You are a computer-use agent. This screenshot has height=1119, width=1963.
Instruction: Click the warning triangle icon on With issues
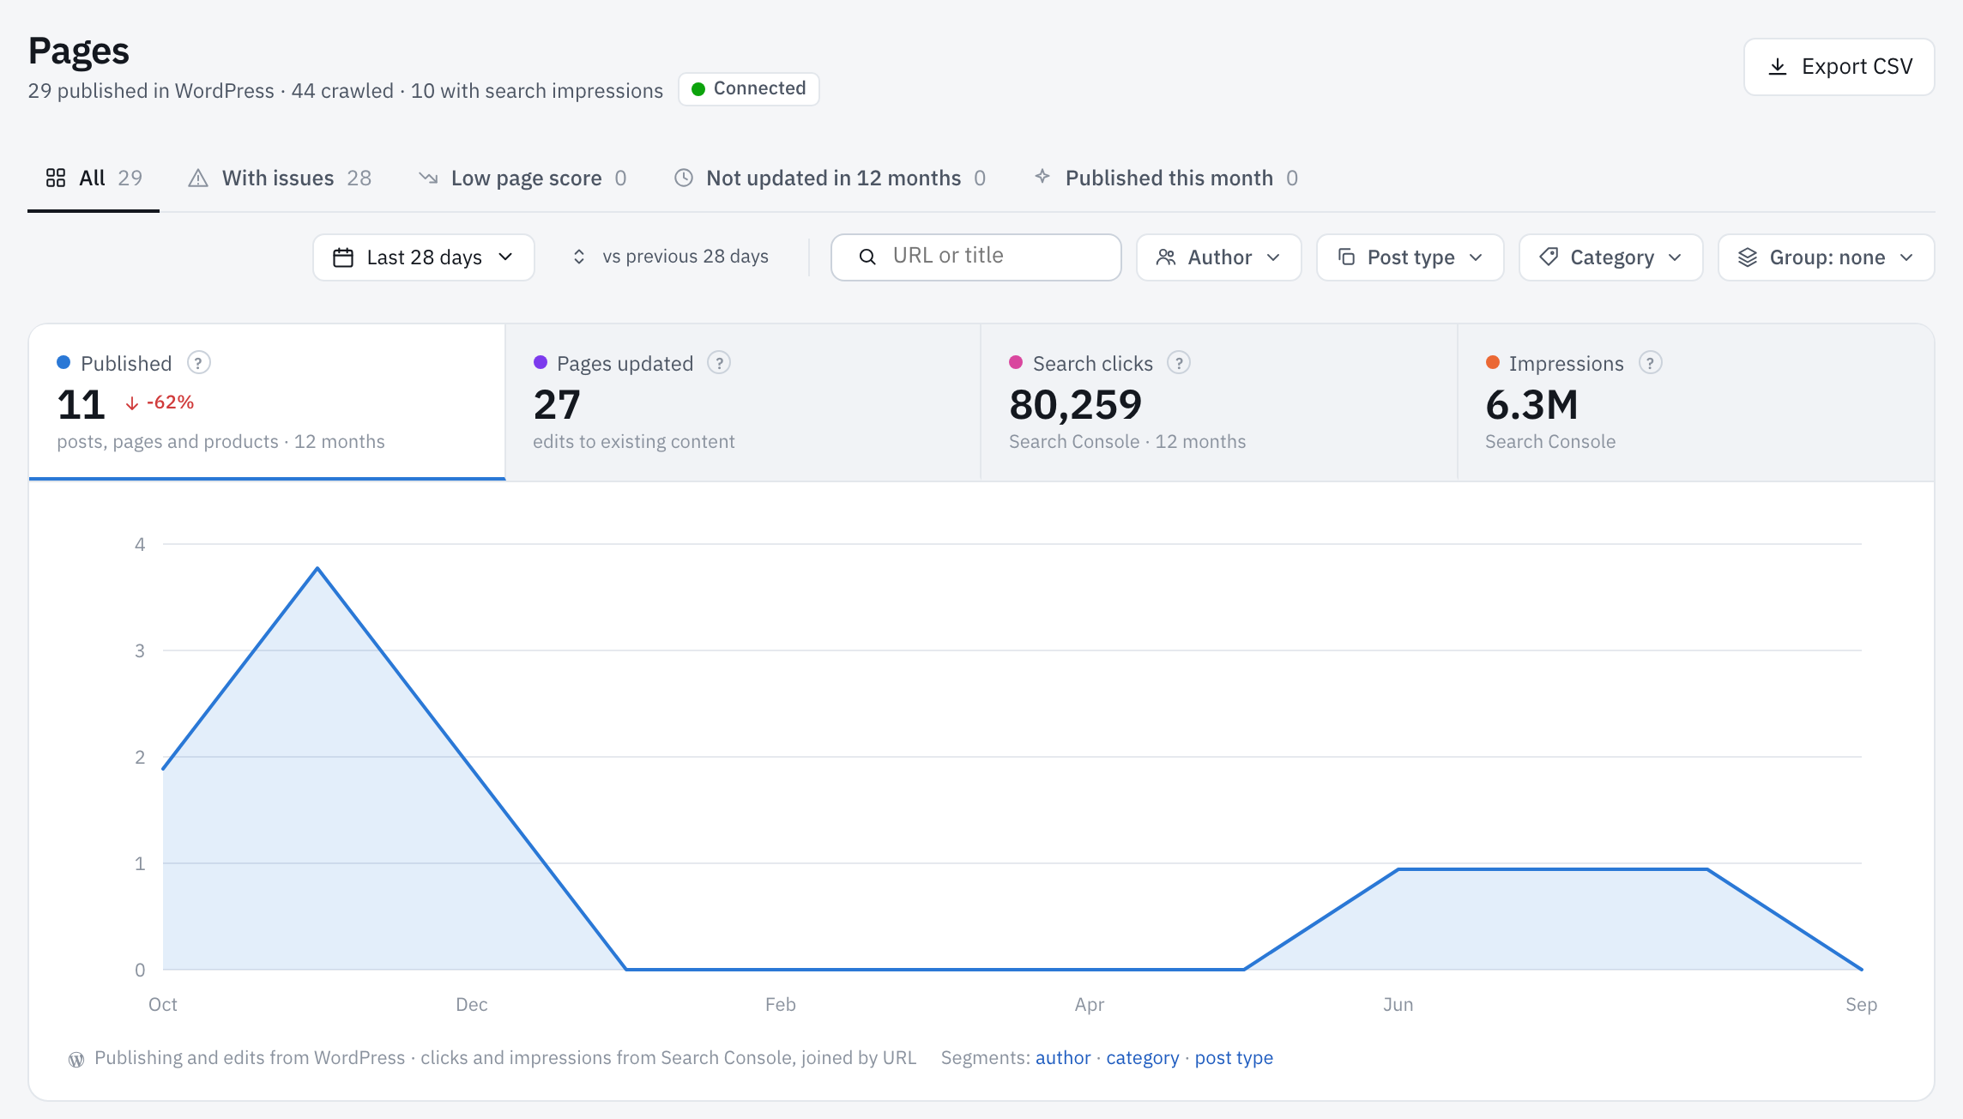(x=198, y=178)
